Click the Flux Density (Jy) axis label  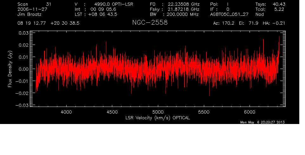click(10, 69)
